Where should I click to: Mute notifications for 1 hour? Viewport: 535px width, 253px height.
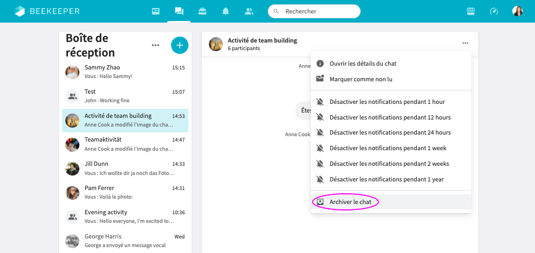point(387,102)
